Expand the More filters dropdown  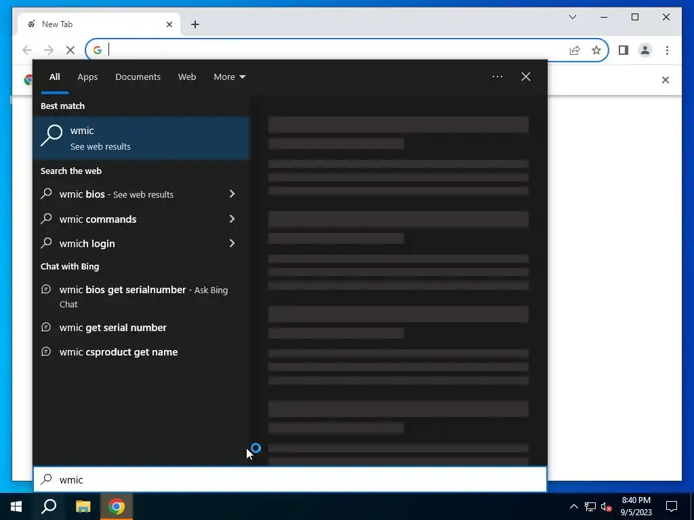point(229,77)
